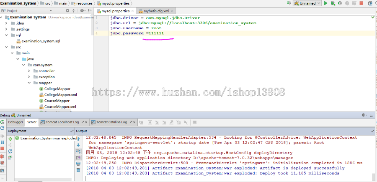This screenshot has width=377, height=182.
Task: Expand the exception package
Action: [x=29, y=77]
